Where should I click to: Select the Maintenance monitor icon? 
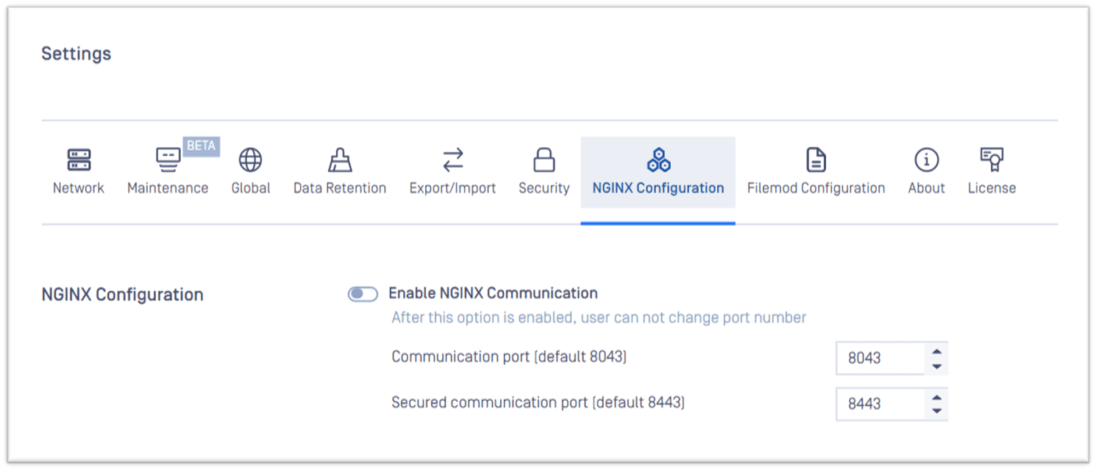click(x=168, y=160)
